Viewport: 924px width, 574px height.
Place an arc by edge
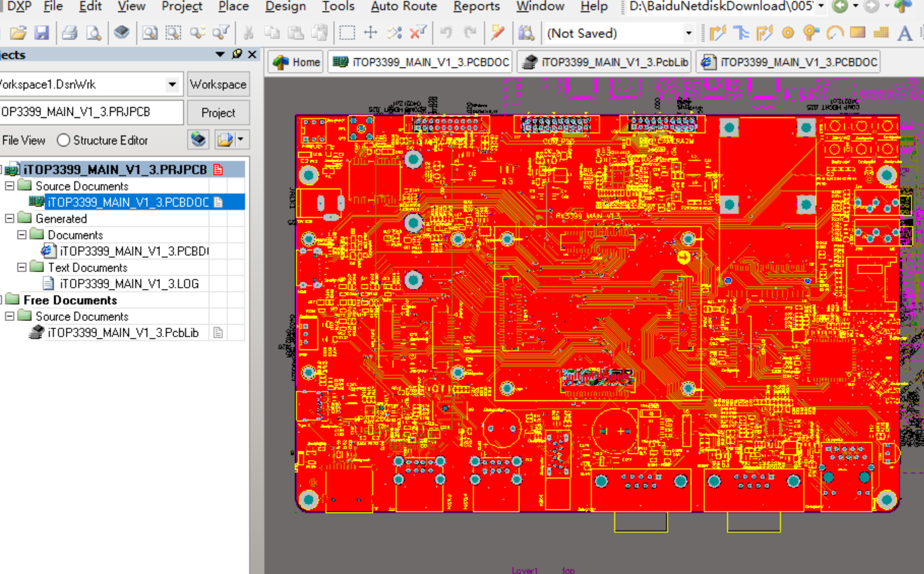pos(835,33)
